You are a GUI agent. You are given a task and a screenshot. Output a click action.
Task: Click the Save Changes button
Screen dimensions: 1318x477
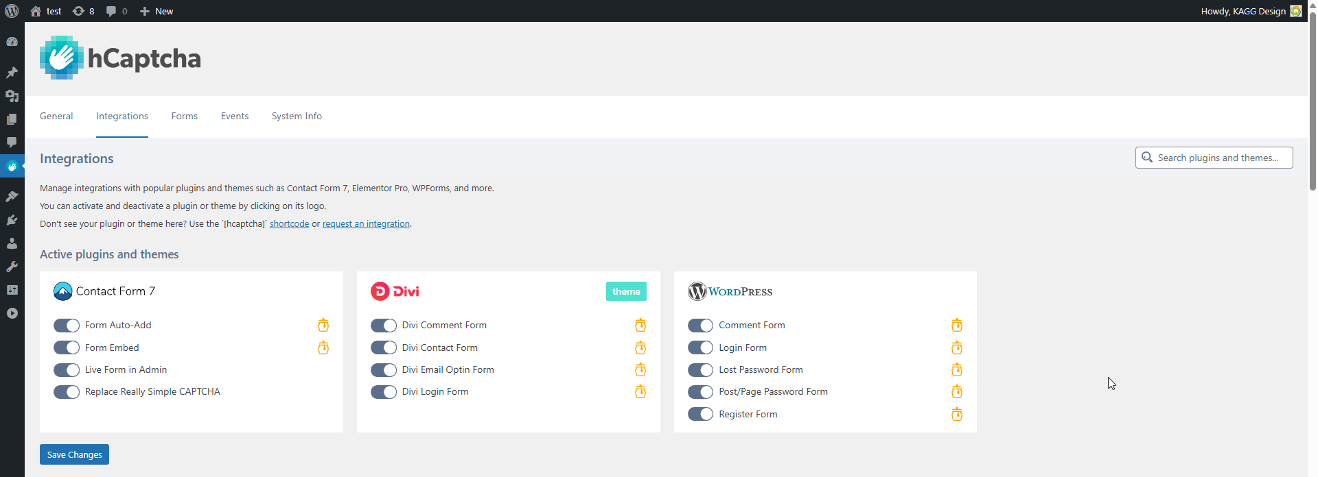click(74, 454)
